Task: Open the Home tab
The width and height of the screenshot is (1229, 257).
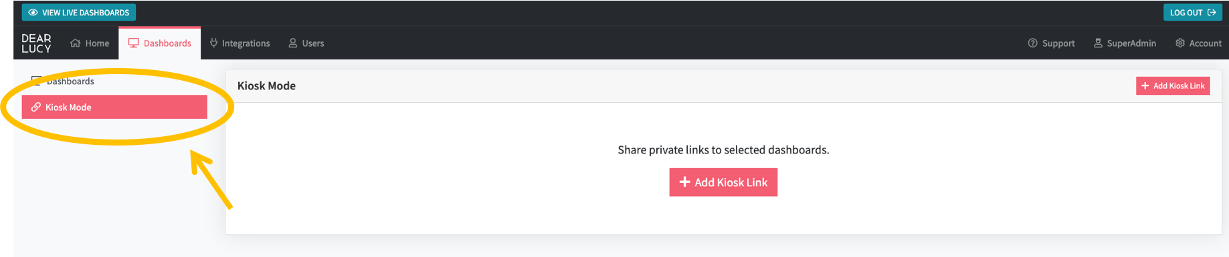Action: (x=90, y=43)
